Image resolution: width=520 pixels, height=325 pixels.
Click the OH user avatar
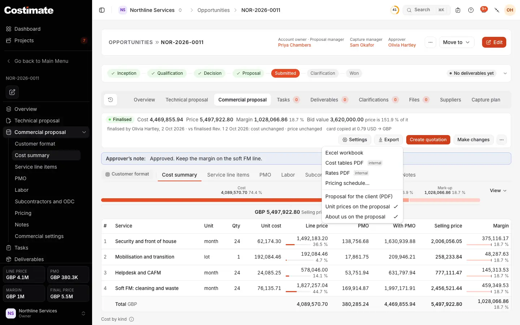click(510, 10)
